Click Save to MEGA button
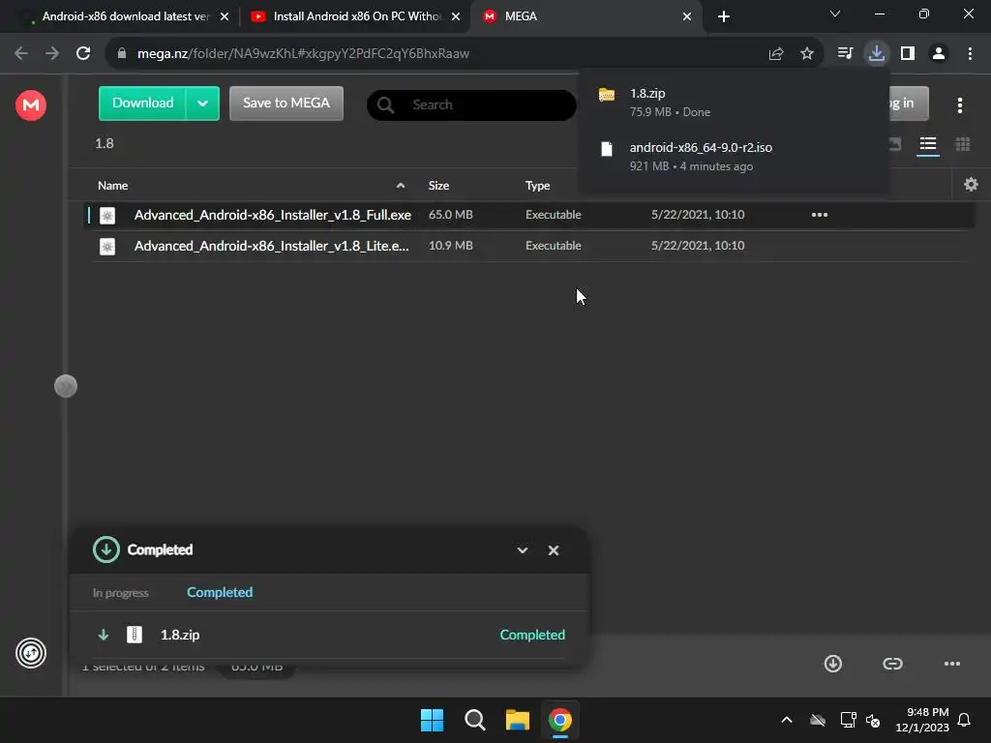This screenshot has height=743, width=991. click(286, 103)
